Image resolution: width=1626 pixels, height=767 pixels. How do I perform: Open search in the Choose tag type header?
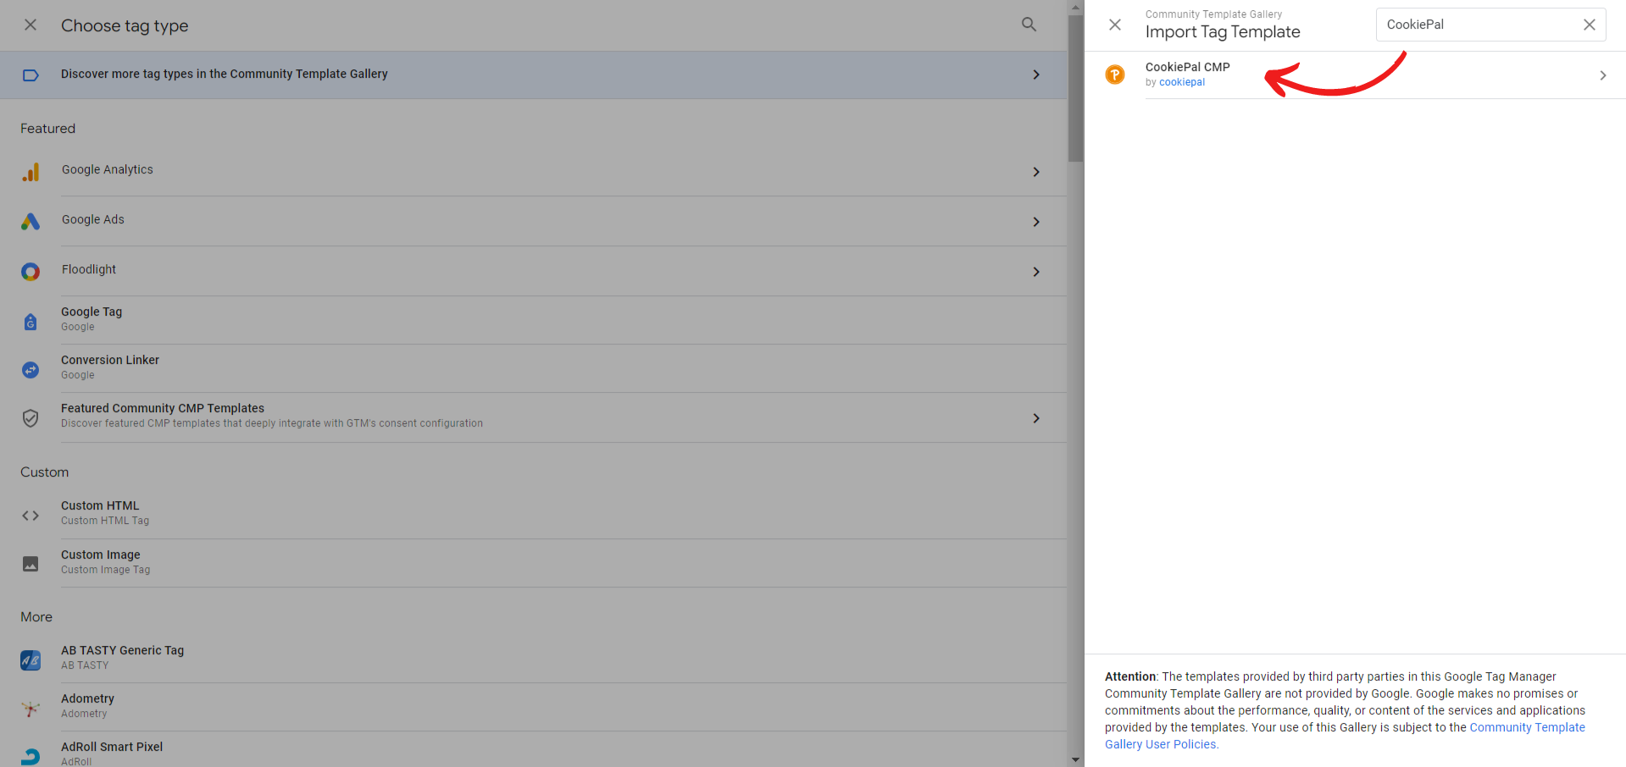pos(1028,25)
